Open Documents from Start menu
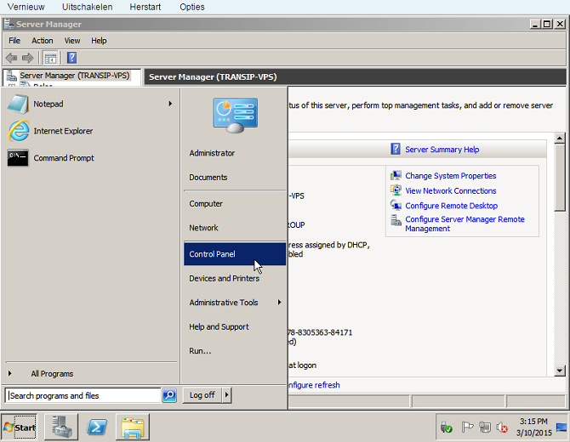Viewport: 570px width, 442px height. coord(235,178)
